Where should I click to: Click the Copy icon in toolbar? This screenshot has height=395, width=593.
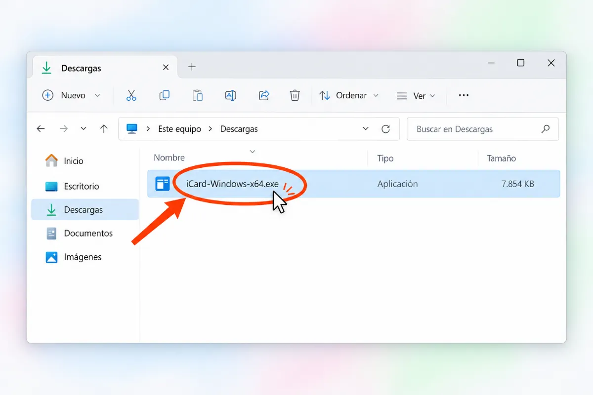pos(165,95)
